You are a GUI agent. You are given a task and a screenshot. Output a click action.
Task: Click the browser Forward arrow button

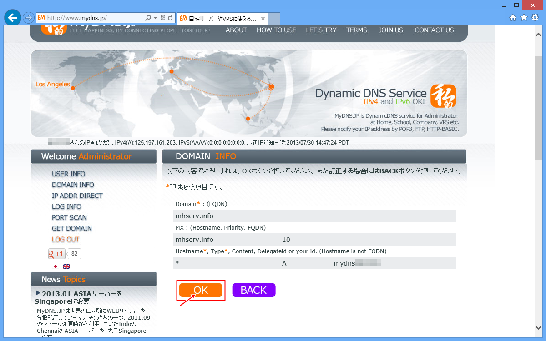click(x=28, y=18)
